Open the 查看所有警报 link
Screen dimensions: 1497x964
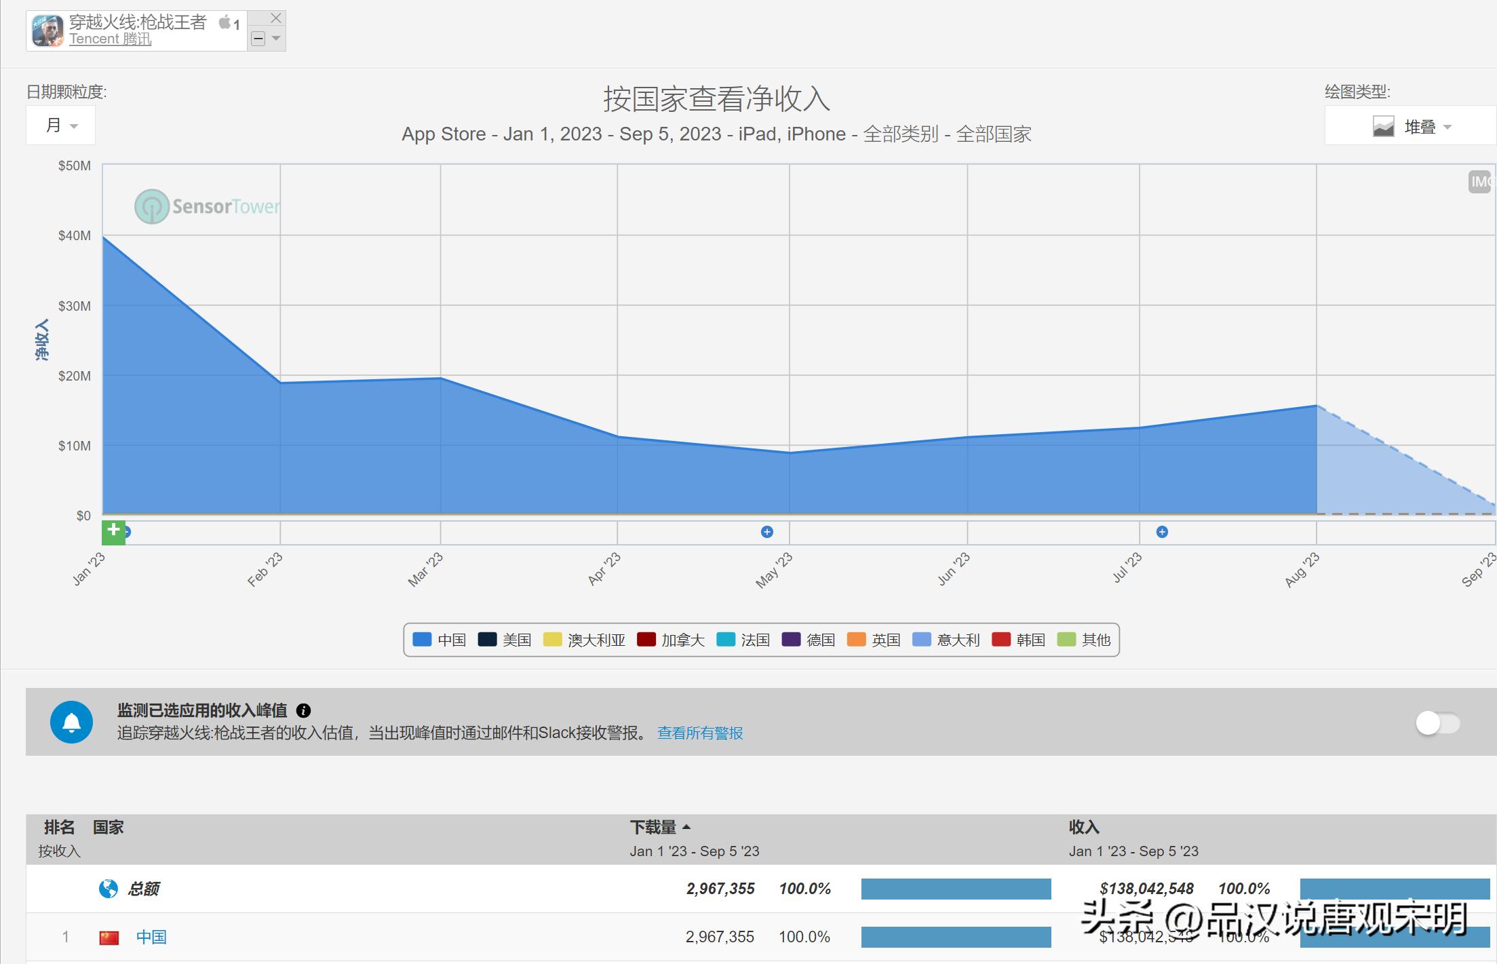pos(699,733)
